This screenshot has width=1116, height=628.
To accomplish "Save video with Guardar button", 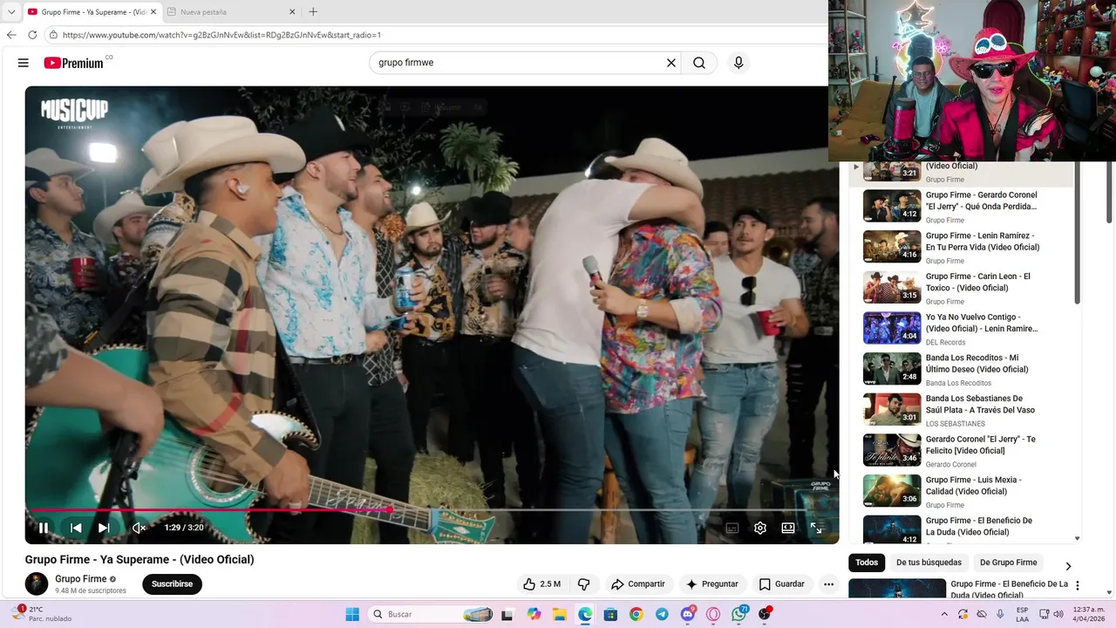I will 781,584.
